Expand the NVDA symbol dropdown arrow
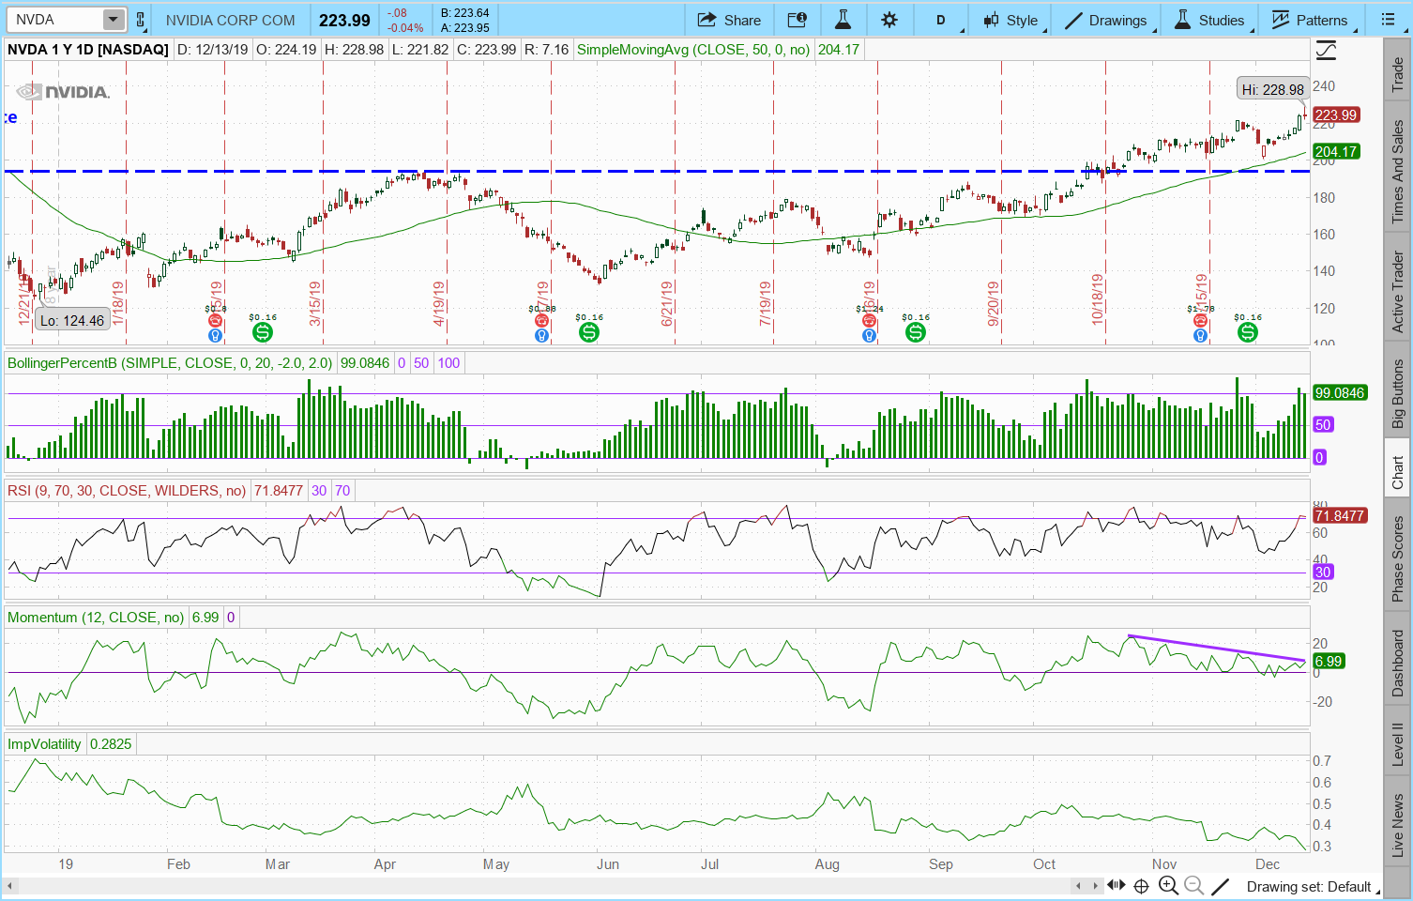1413x901 pixels. [x=113, y=20]
